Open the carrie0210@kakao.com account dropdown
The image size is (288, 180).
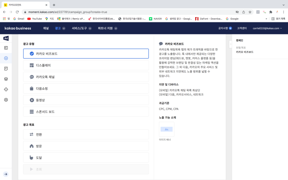point(267,28)
